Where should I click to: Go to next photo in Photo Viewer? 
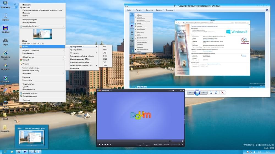coord(204,93)
